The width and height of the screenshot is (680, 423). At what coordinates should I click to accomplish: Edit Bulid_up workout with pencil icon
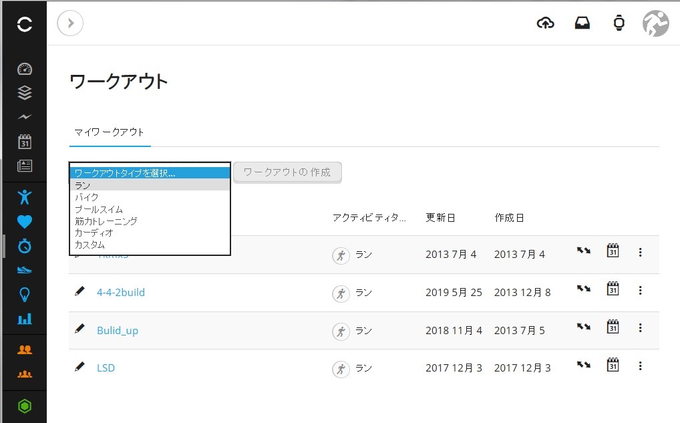(79, 329)
